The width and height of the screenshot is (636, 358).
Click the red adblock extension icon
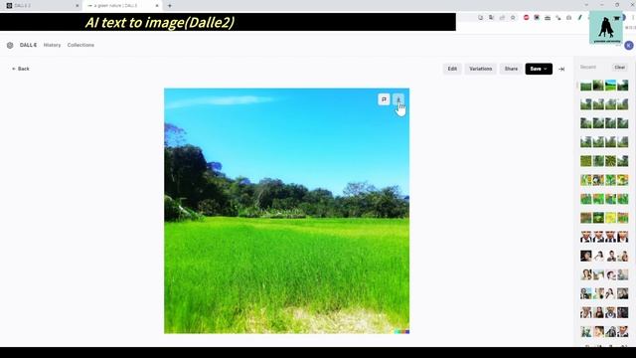pos(526,18)
